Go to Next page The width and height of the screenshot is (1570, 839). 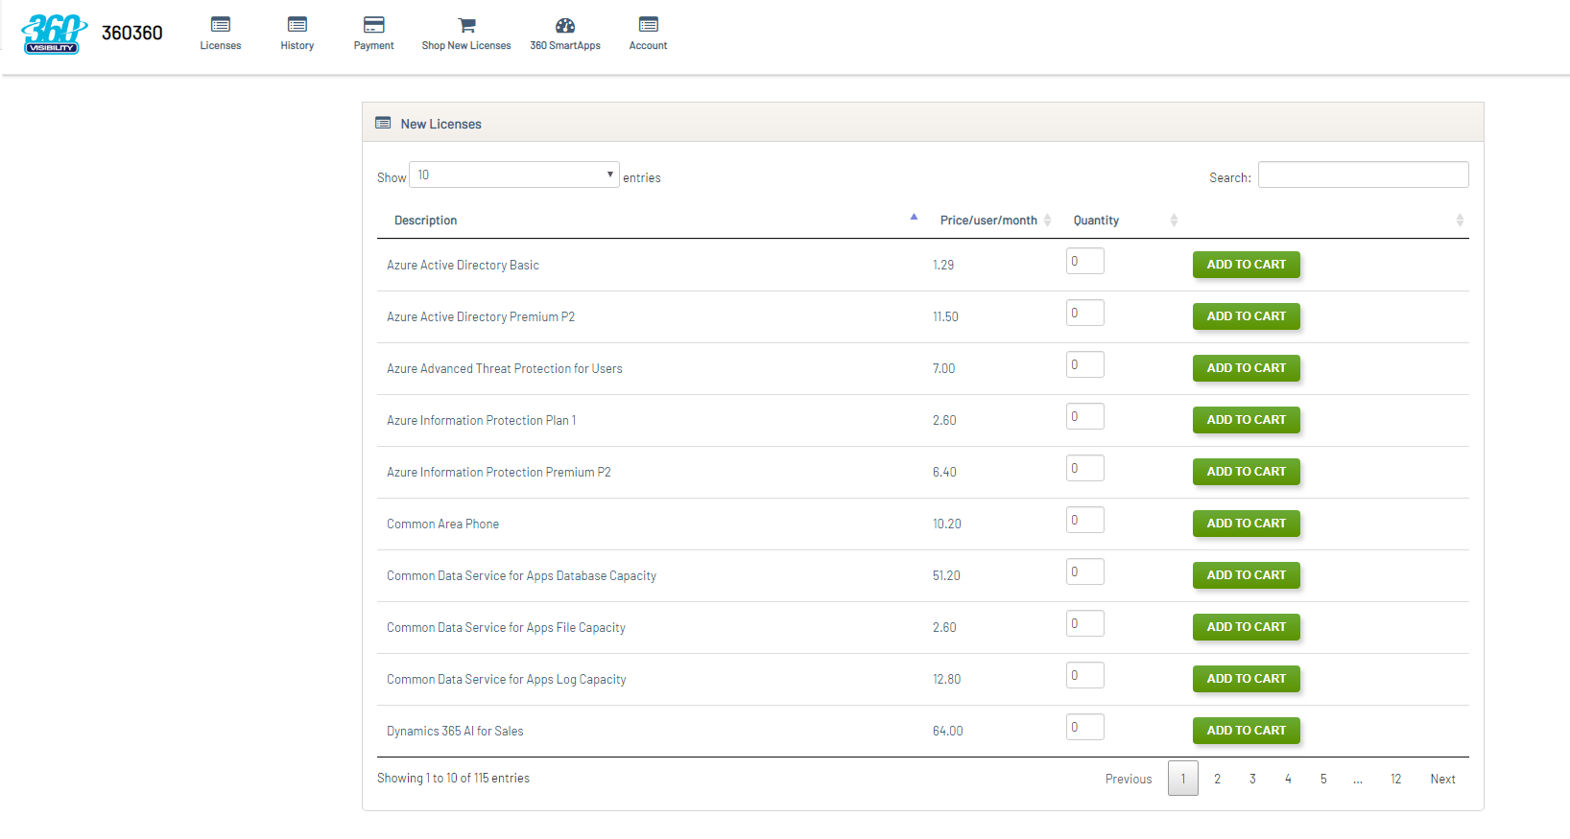tap(1443, 779)
